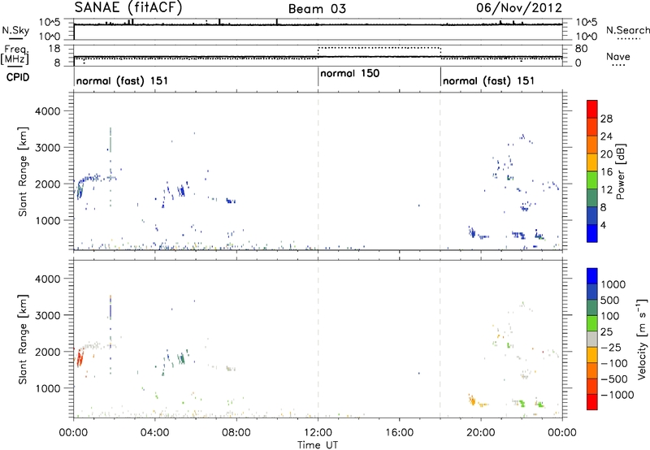
Task: Click dashed 18:00 marker in velocity panel
Action: (x=440, y=339)
